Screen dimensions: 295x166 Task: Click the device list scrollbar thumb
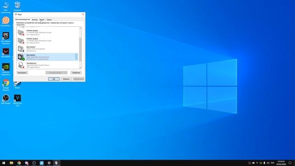click(80, 49)
